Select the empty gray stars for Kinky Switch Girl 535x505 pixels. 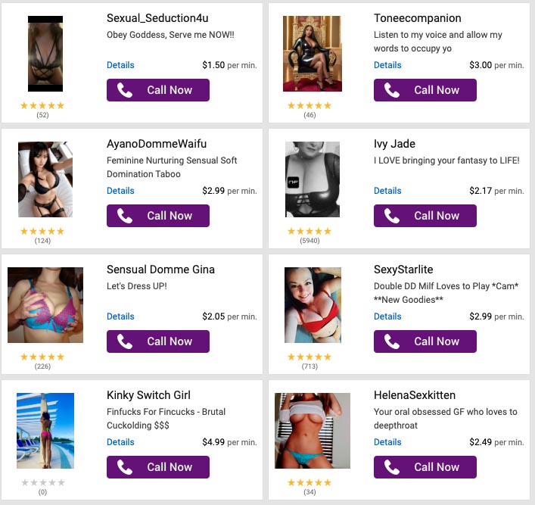coord(42,483)
